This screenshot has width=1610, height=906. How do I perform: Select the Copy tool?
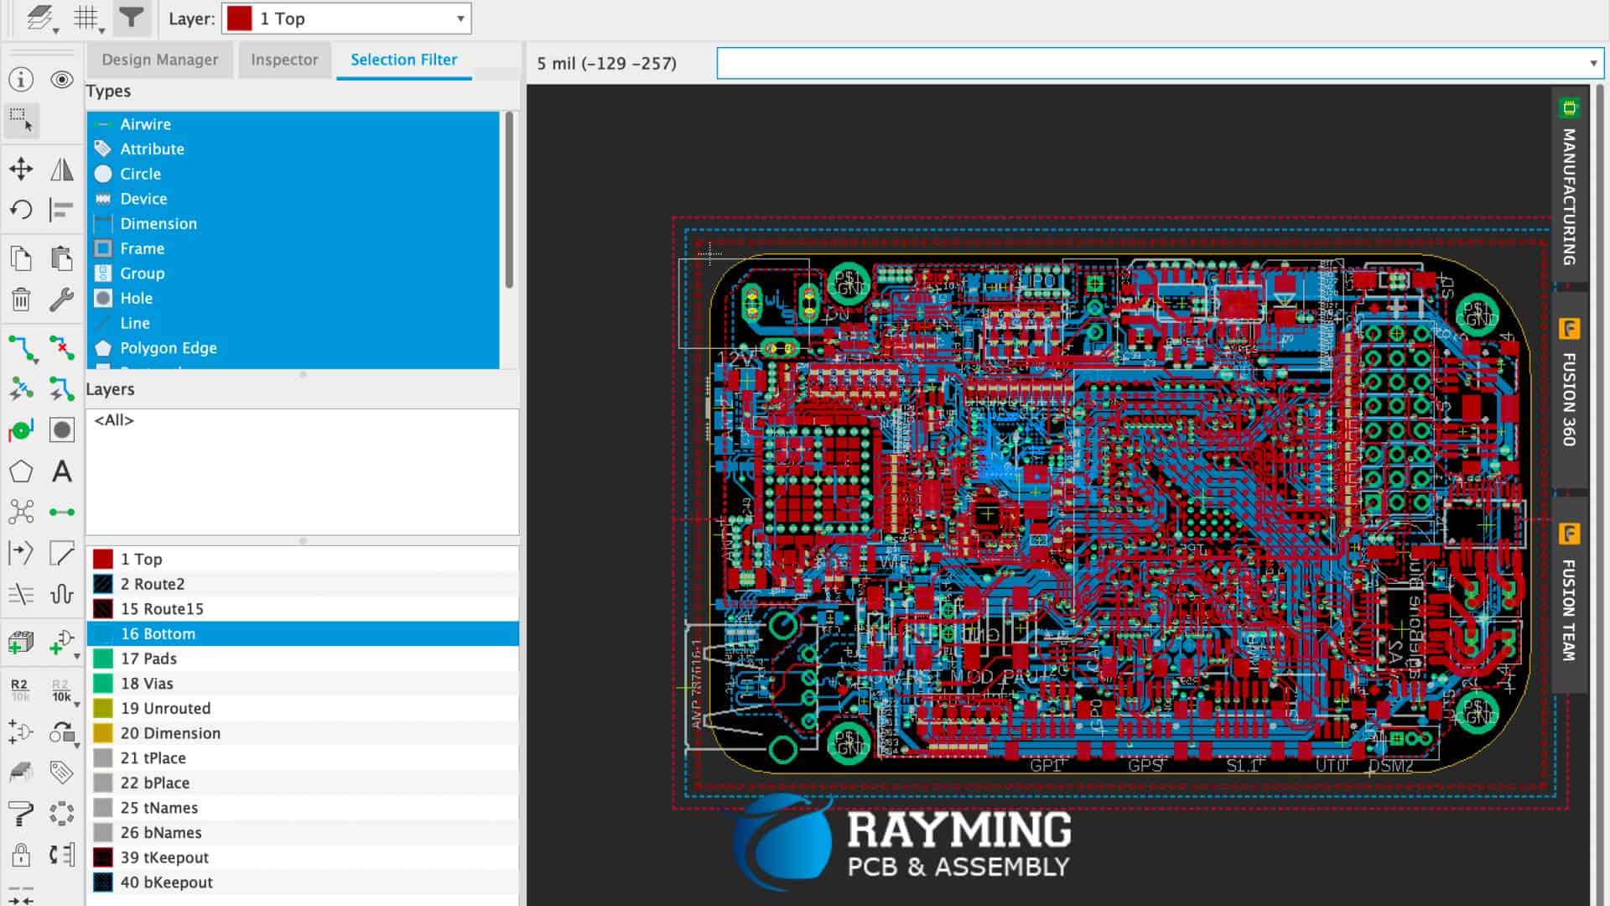tap(21, 258)
